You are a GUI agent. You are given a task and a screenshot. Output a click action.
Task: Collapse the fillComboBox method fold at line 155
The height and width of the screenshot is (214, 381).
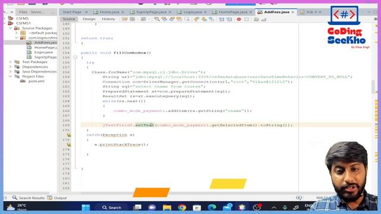coord(75,58)
